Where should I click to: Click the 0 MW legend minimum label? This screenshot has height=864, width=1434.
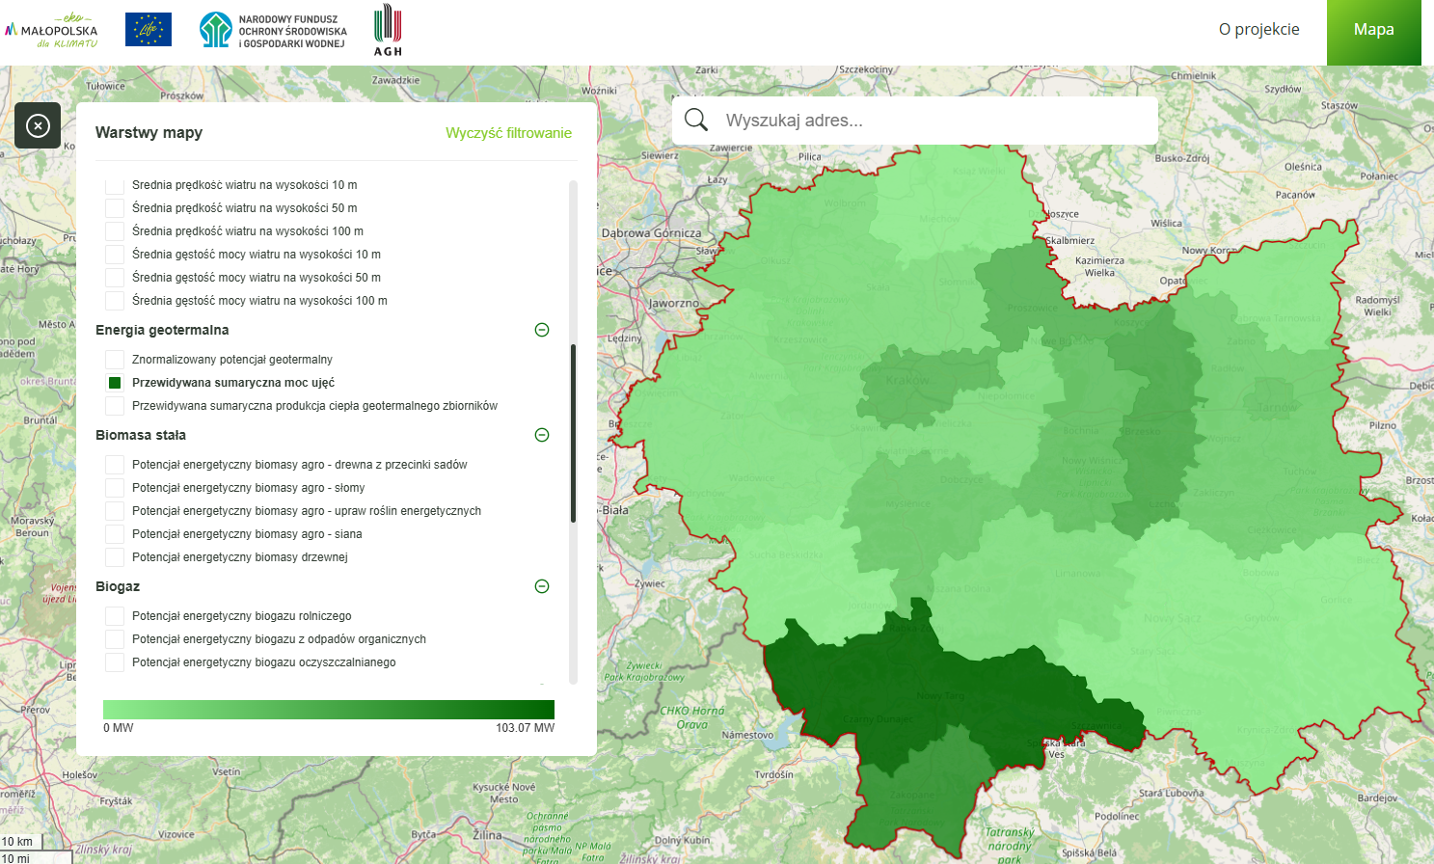(x=119, y=728)
